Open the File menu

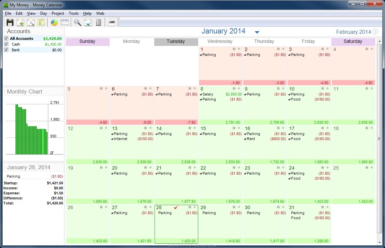point(8,13)
